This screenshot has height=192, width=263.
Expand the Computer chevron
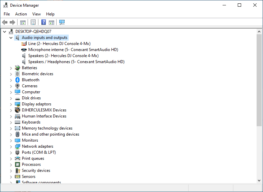[11, 92]
